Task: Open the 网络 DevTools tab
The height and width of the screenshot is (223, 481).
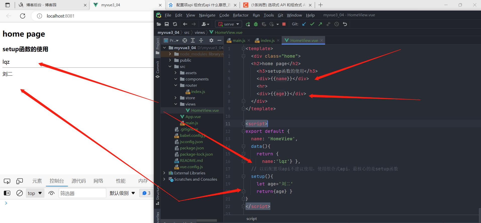Action: point(98,181)
